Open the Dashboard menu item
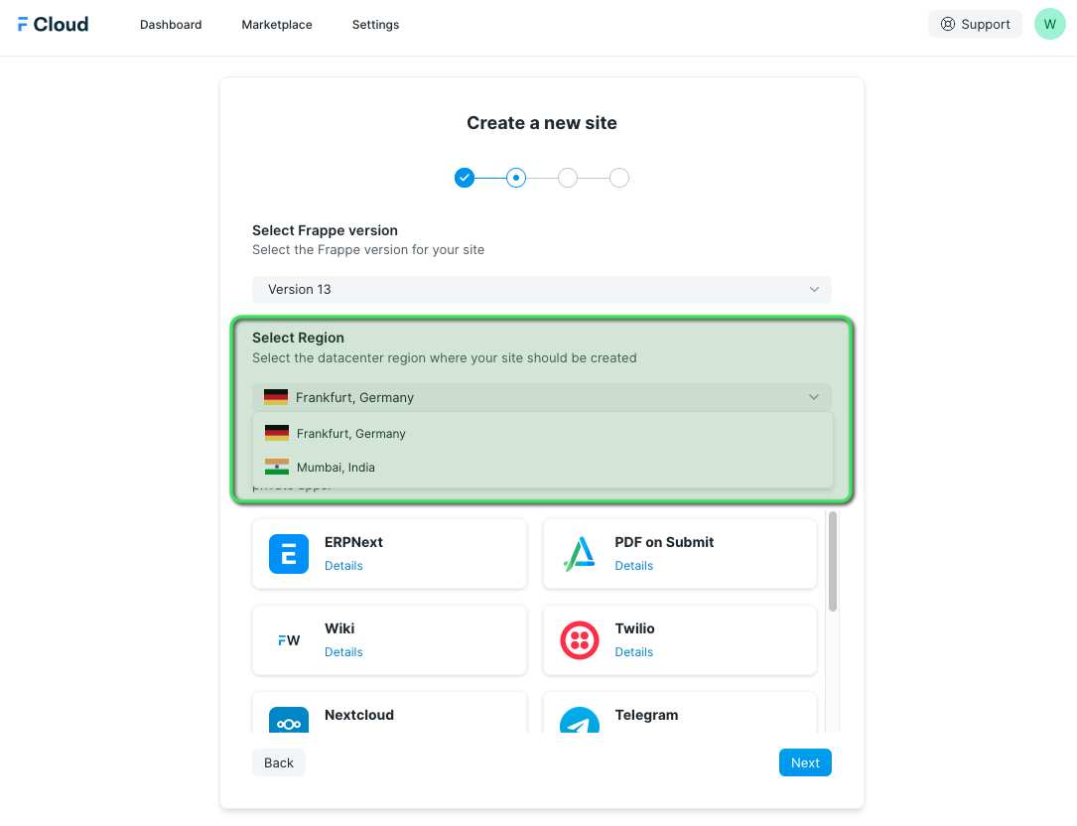 171,25
